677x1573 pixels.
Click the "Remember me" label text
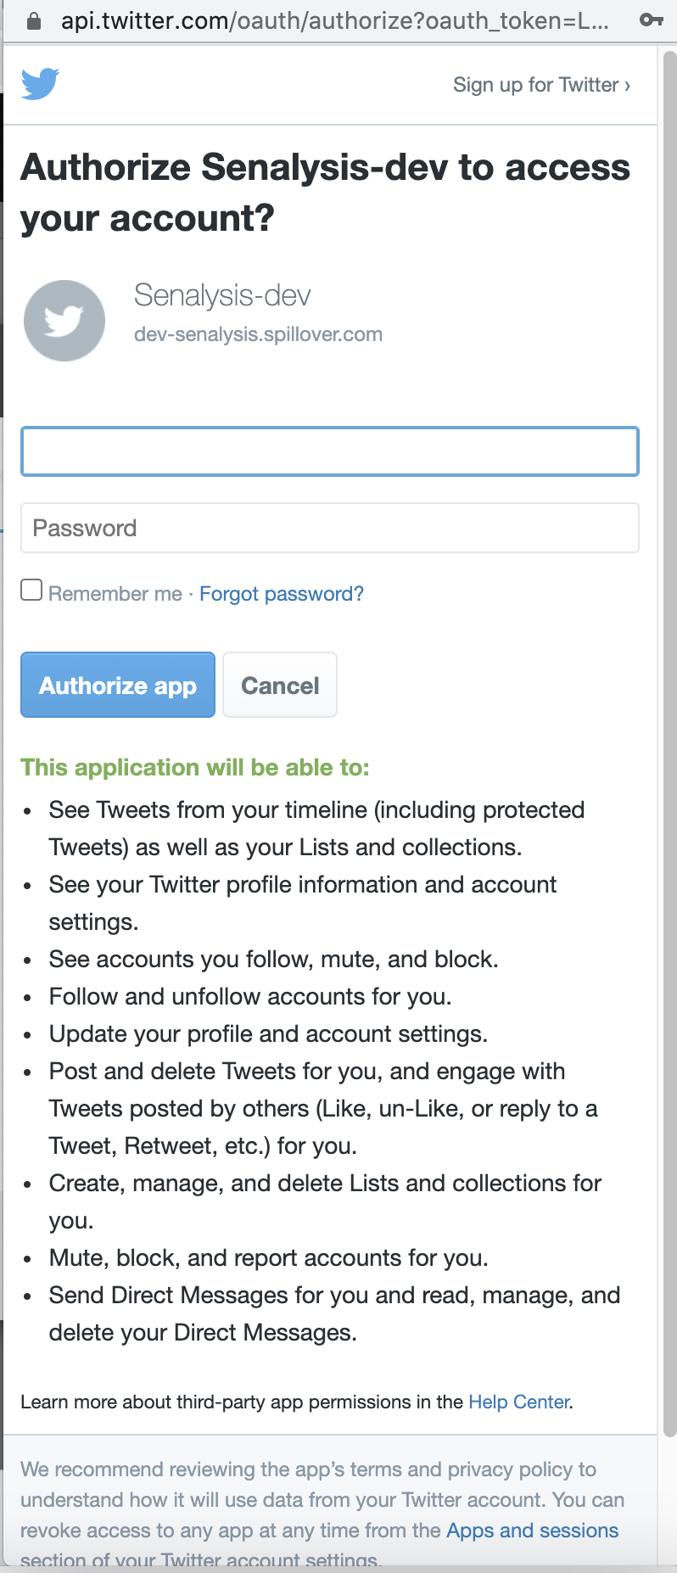coord(115,594)
